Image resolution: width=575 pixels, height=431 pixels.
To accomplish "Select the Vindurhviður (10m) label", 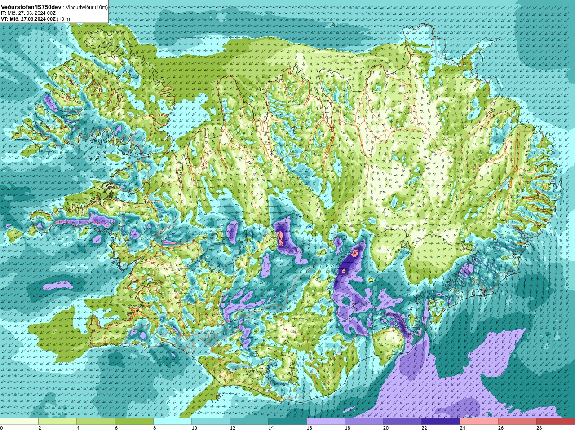I will pyautogui.click(x=87, y=8).
